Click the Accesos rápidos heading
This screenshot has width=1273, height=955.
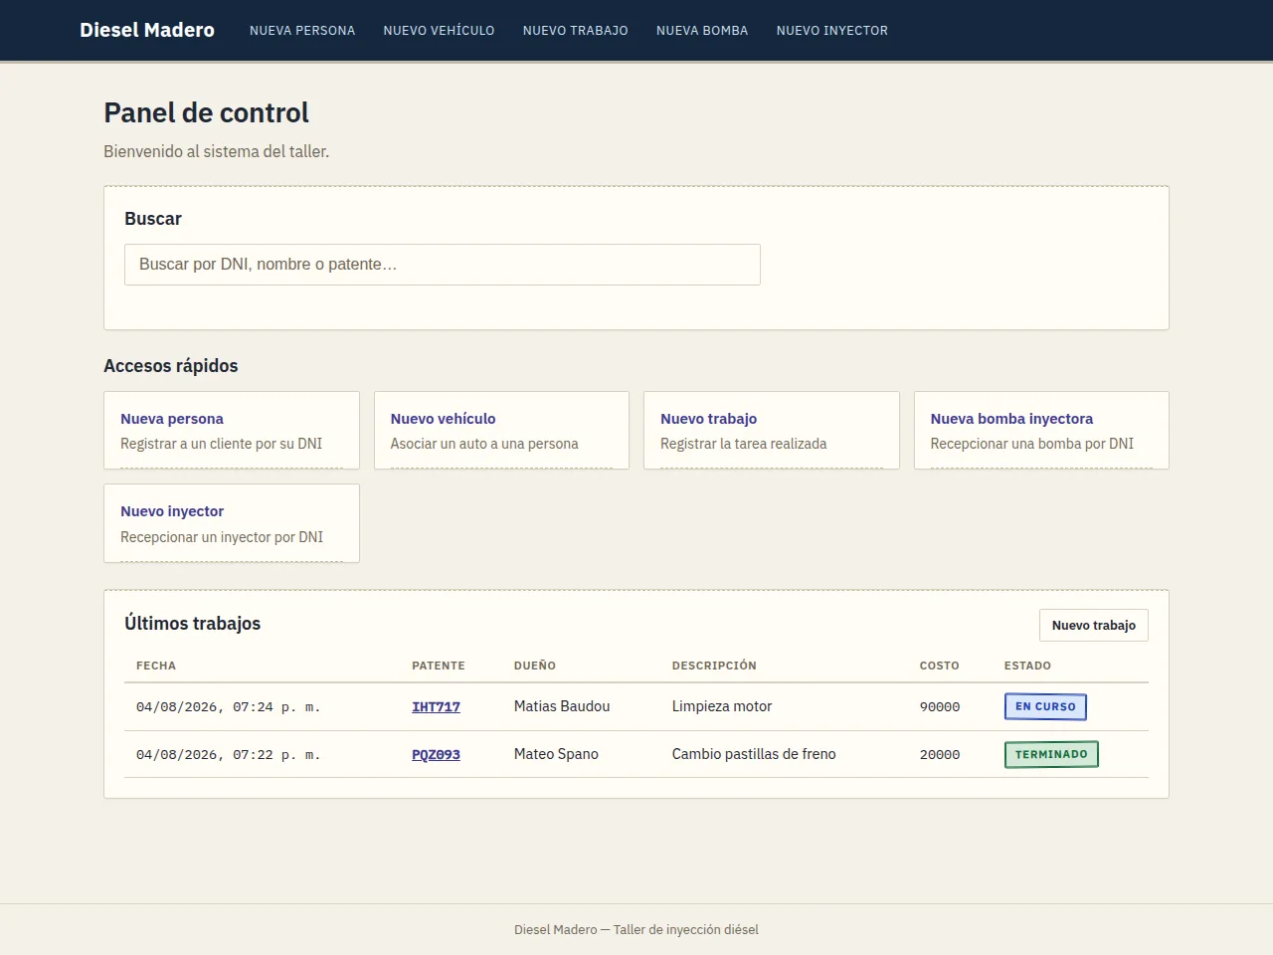(x=171, y=366)
